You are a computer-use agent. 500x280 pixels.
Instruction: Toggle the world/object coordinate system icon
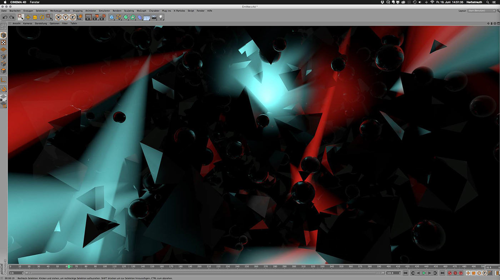80,17
